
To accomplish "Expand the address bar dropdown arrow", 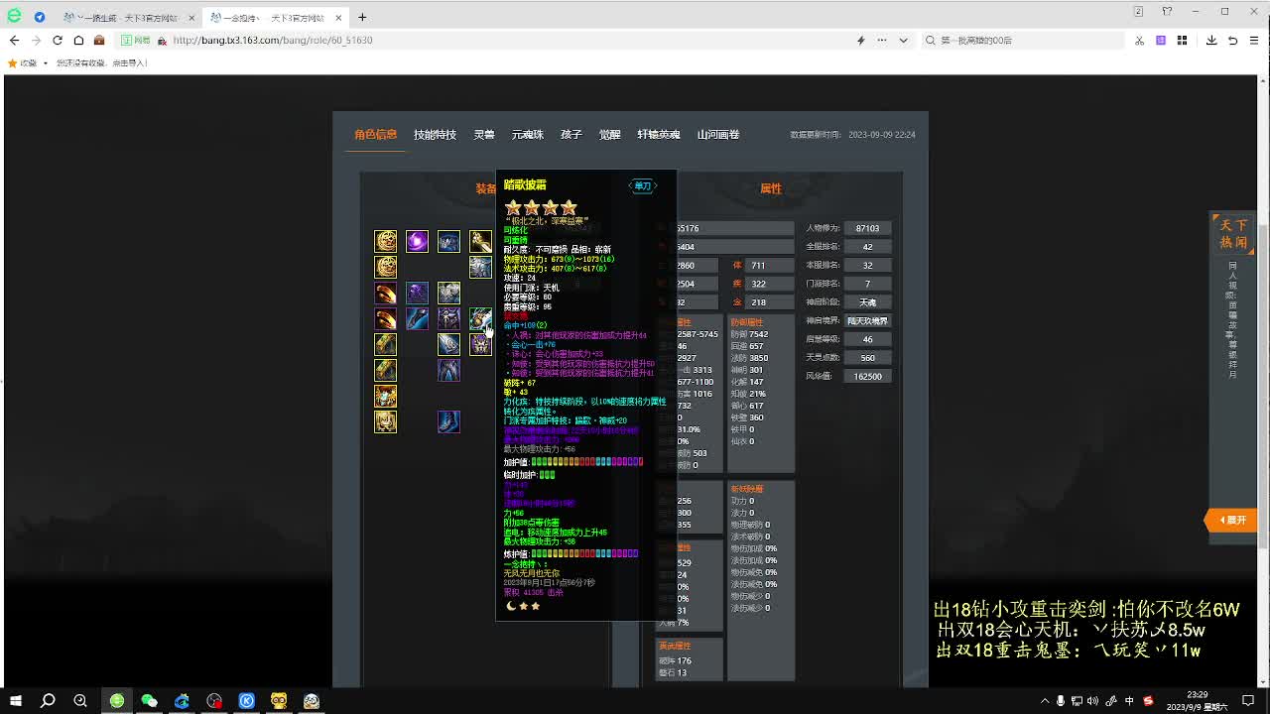I will click(x=903, y=41).
